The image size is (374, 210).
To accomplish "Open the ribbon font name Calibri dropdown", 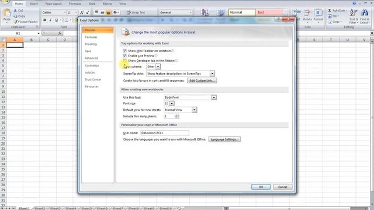I will coord(65,12).
